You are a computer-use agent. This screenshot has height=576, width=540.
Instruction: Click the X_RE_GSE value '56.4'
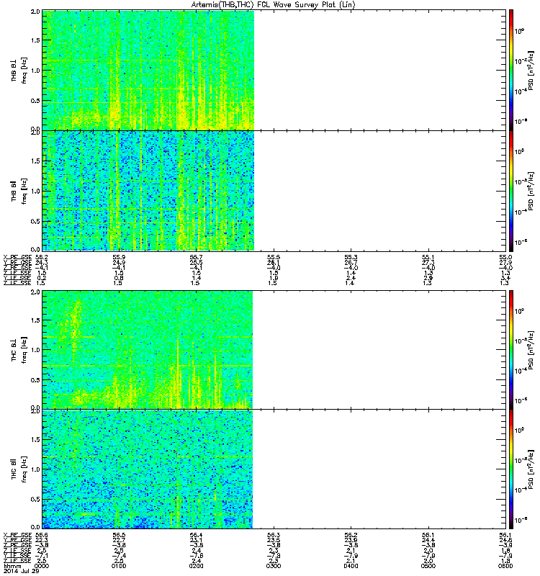click(196, 535)
